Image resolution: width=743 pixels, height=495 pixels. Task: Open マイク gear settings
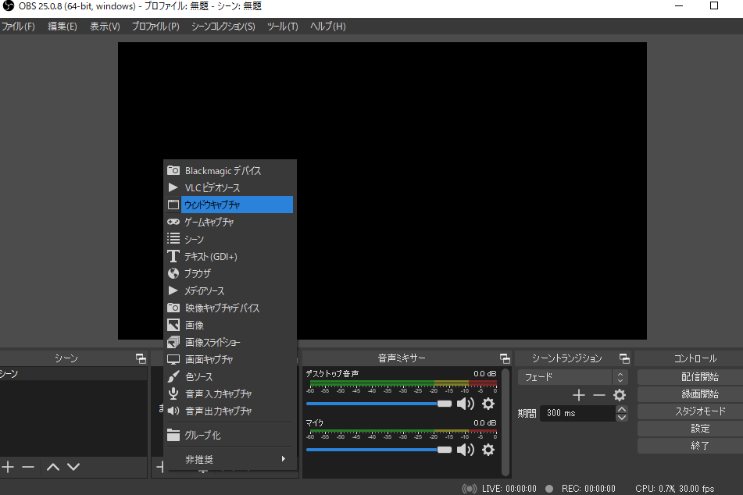point(488,449)
